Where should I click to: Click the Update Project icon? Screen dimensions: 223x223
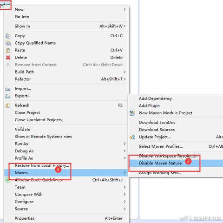(x=132, y=137)
